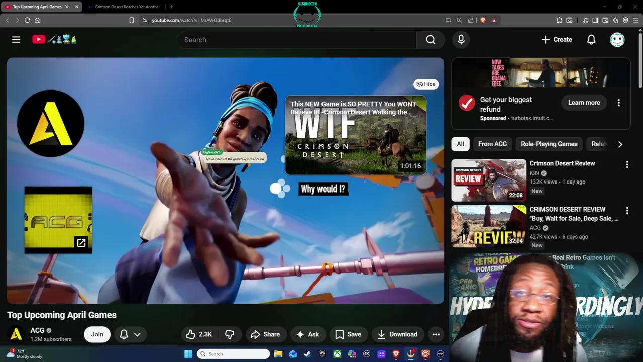643x362 pixels.
Task: Open Windows Start menu
Action: pyautogui.click(x=188, y=354)
